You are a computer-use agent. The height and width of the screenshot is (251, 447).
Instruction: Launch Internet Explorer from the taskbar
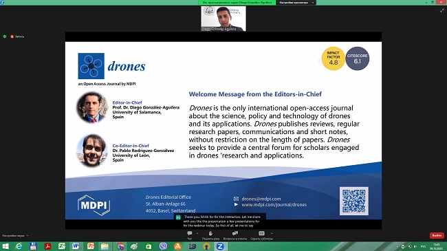19,246
